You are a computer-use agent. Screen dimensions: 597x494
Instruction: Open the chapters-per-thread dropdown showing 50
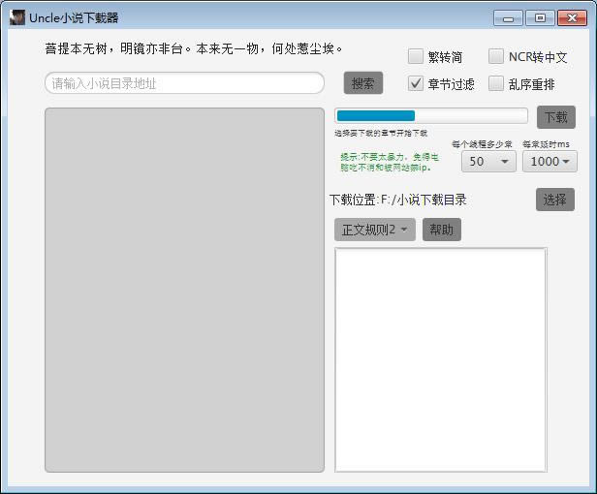coord(488,162)
